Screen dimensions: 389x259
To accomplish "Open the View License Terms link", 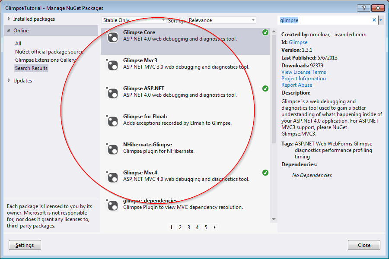I will click(303, 72).
